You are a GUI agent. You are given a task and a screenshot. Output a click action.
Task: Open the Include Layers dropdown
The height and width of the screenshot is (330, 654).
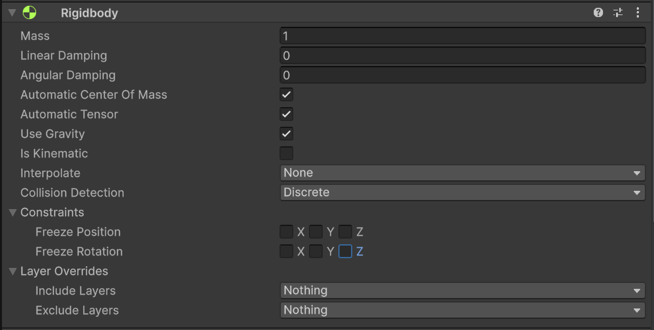click(x=462, y=291)
